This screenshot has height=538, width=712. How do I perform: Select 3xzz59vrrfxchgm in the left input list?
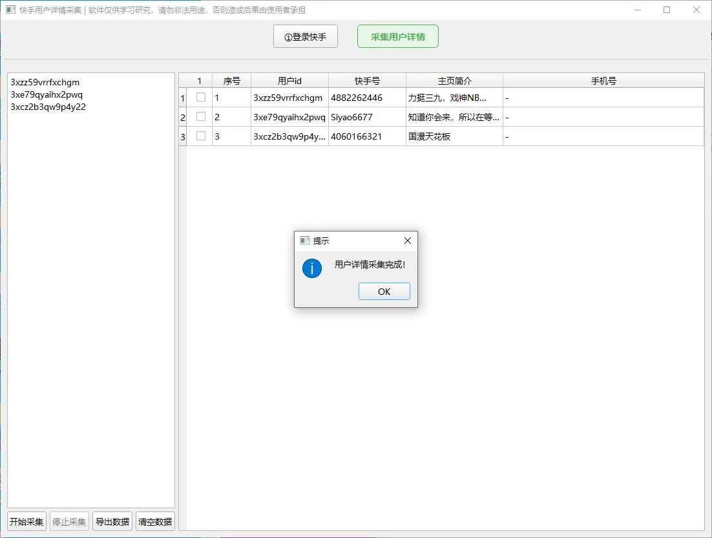pos(45,82)
